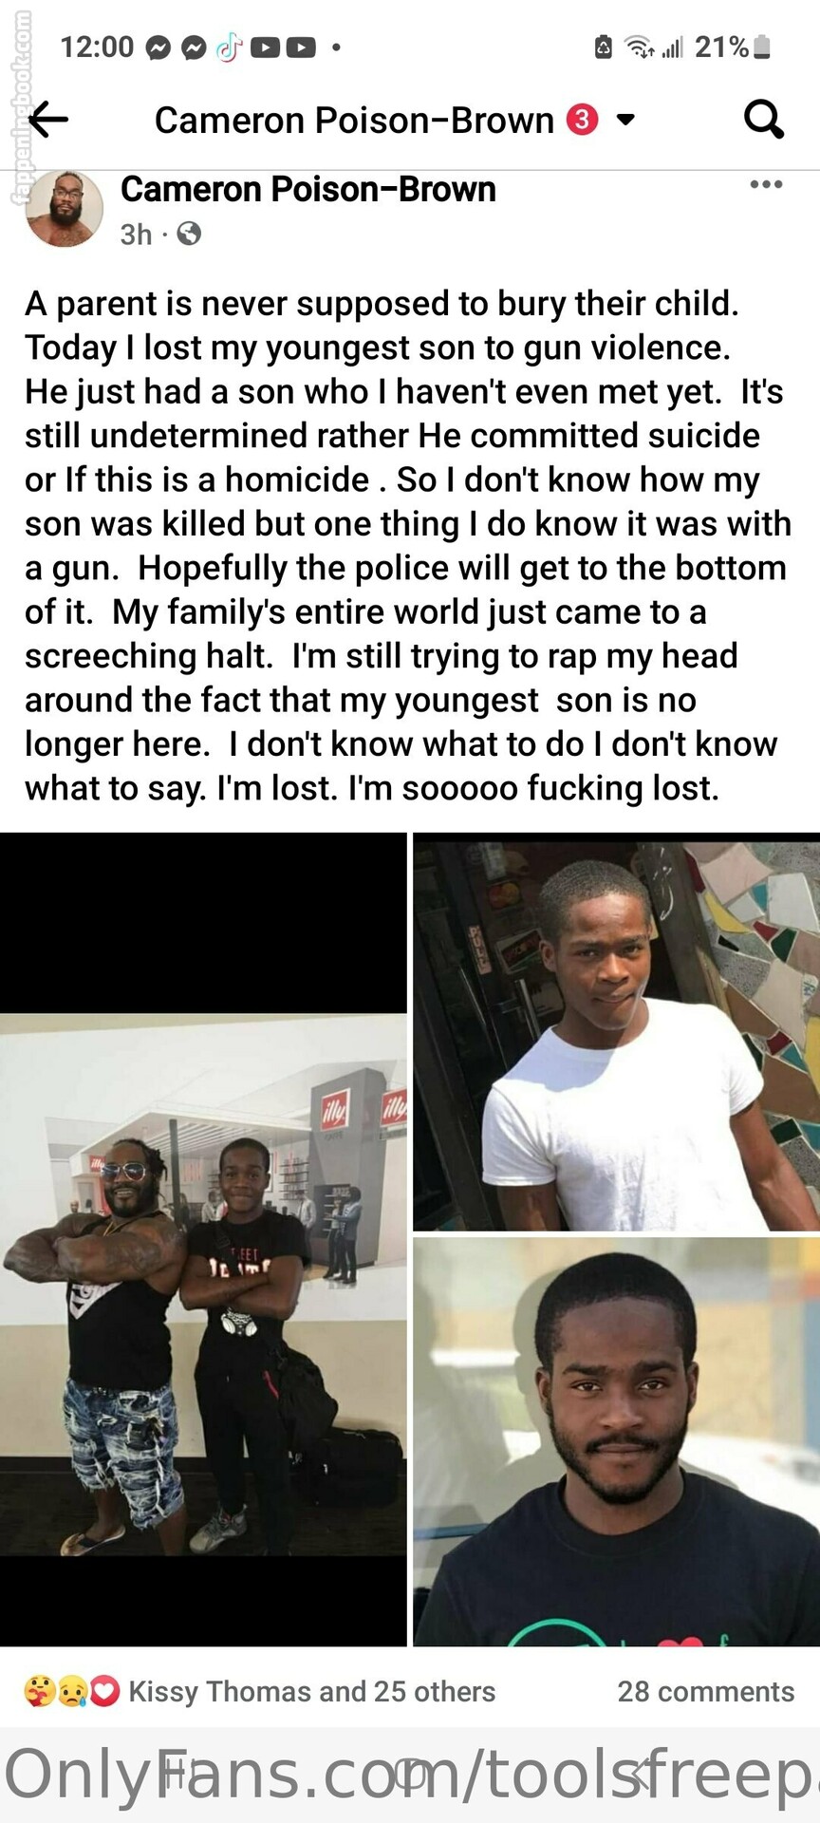Image resolution: width=820 pixels, height=1823 pixels.
Task: Open Cameron Poison-Brown profile picture
Action: point(64,208)
